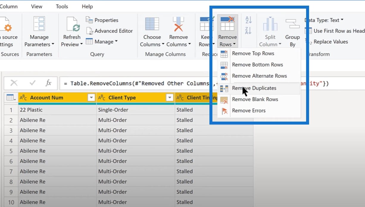The image size is (365, 207).
Task: Click the '22 Plastic' cell
Action: (x=57, y=110)
